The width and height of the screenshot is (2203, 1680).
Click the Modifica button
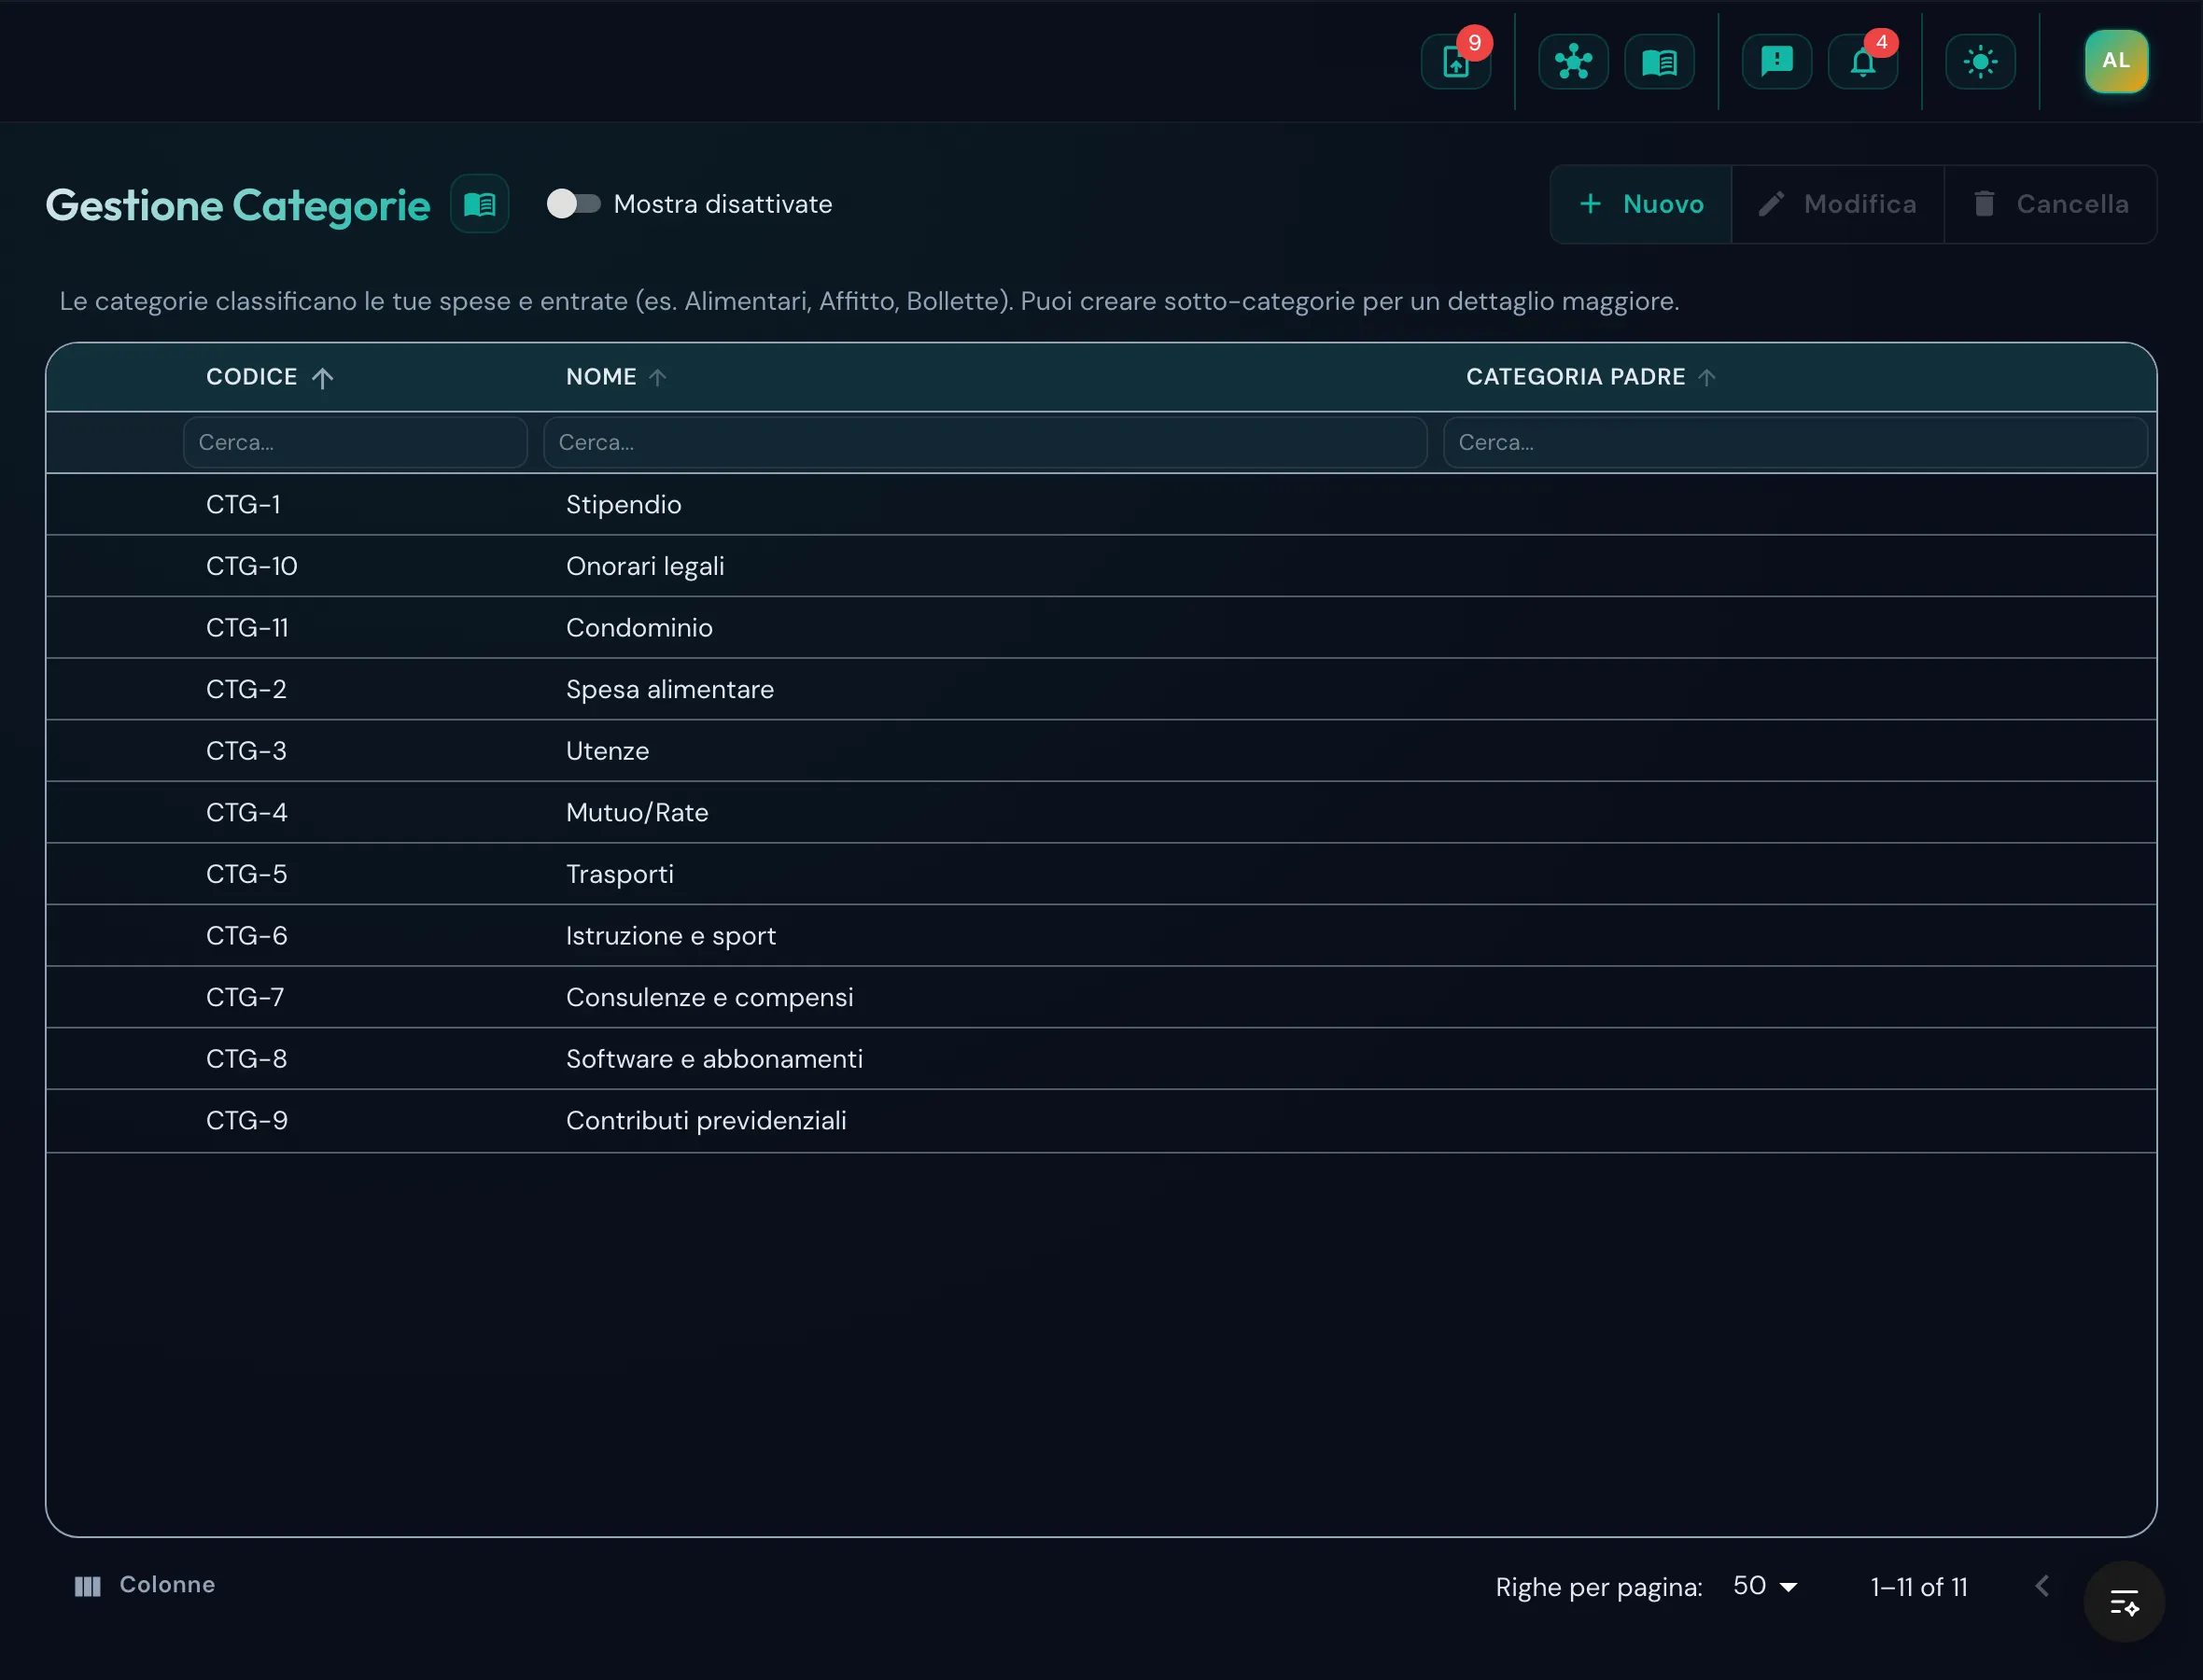(x=1837, y=204)
